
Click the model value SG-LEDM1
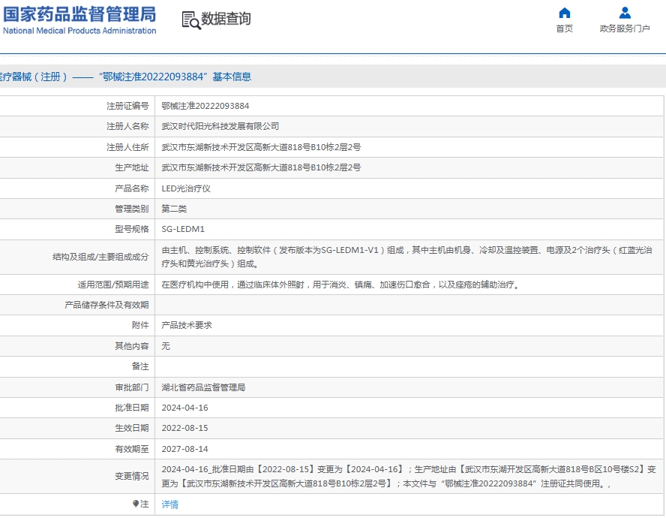point(183,229)
